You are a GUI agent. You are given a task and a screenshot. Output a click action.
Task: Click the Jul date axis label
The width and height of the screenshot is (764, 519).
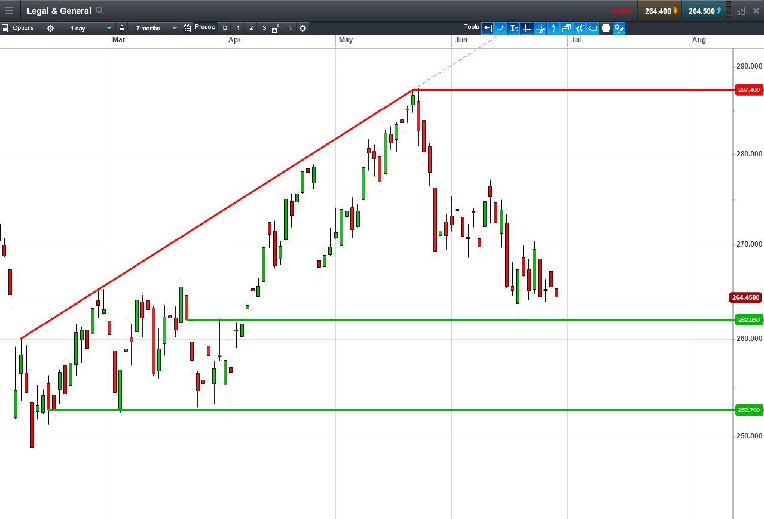coord(576,40)
